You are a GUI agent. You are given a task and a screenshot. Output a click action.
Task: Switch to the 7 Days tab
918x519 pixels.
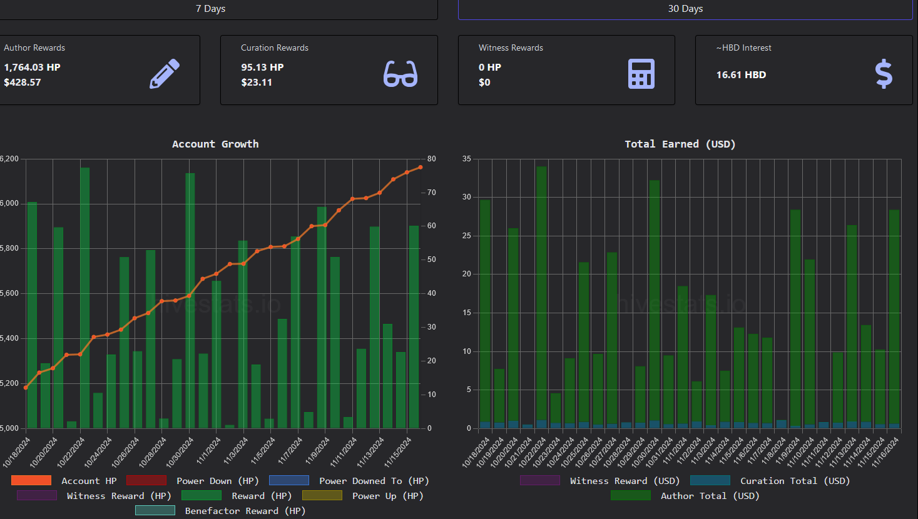(x=211, y=9)
